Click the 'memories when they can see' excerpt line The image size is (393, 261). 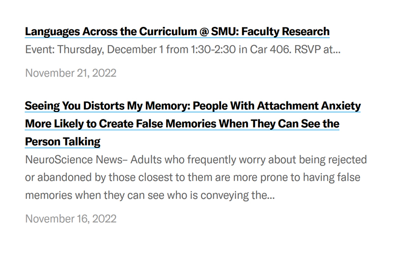coord(149,196)
